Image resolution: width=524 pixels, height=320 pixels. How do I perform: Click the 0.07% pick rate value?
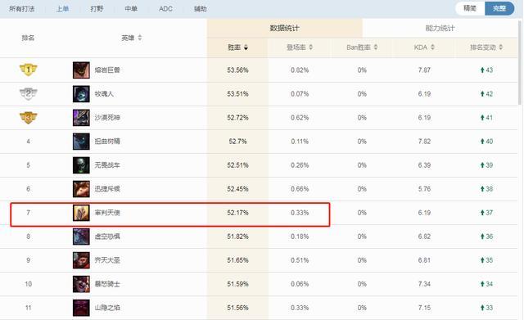click(x=300, y=94)
